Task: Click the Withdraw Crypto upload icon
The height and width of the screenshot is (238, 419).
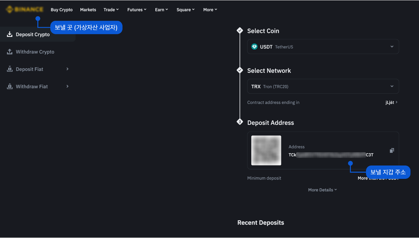Action: click(x=10, y=52)
